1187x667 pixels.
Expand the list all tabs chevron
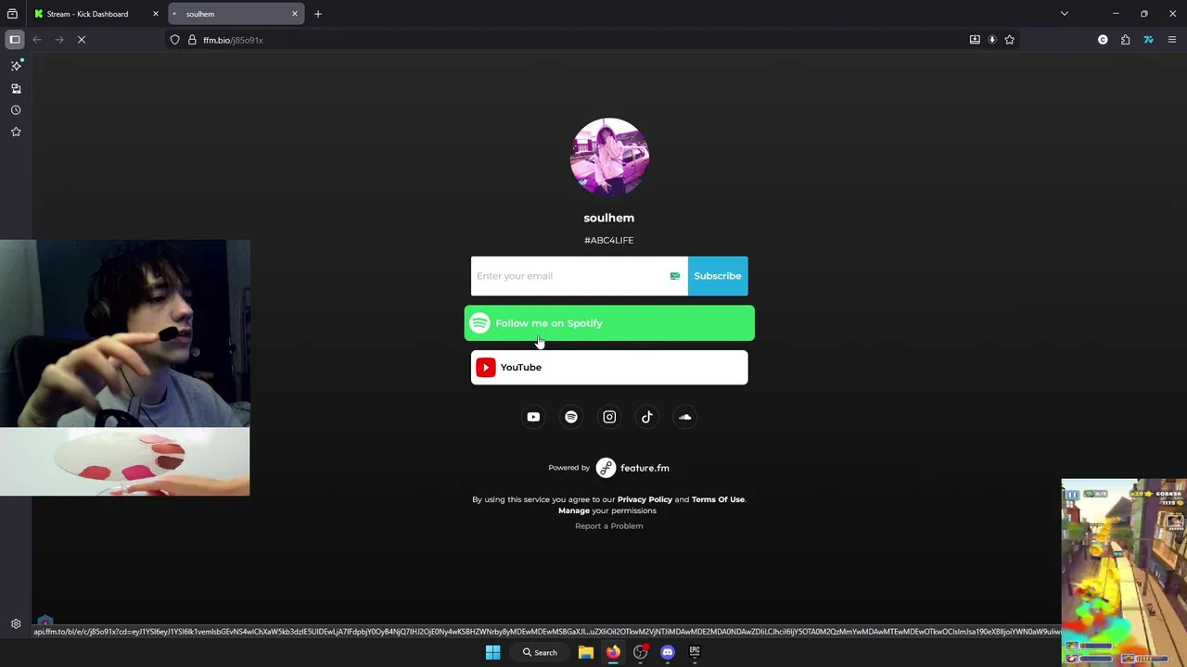pyautogui.click(x=1065, y=14)
